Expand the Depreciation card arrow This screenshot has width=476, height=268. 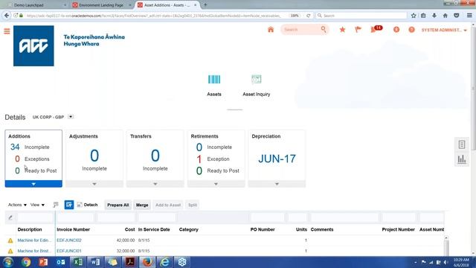(x=277, y=184)
